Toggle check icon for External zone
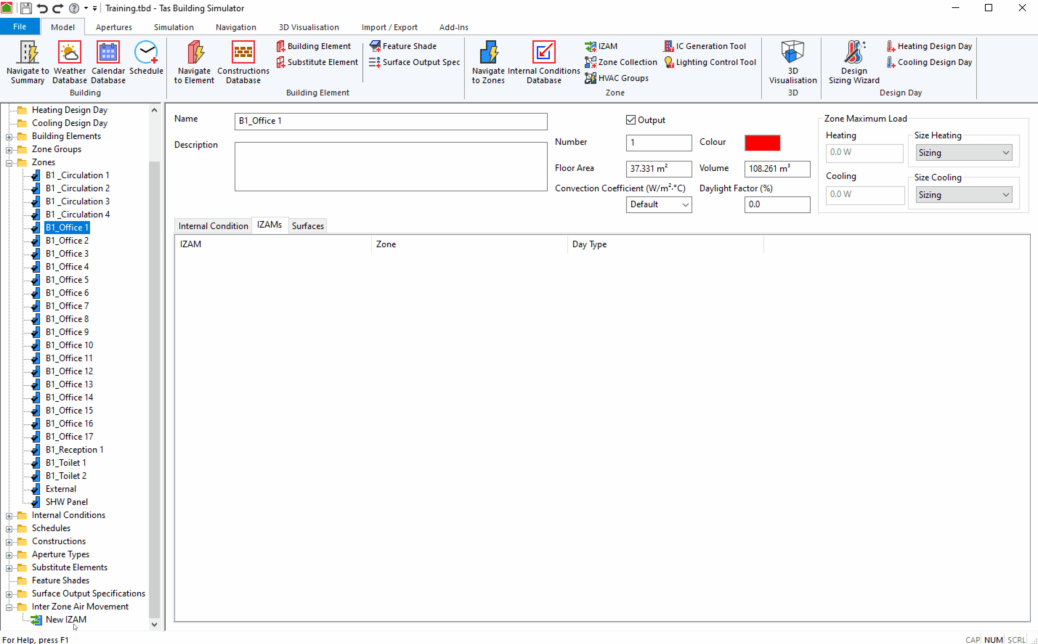Image resolution: width=1038 pixels, height=644 pixels. click(36, 489)
